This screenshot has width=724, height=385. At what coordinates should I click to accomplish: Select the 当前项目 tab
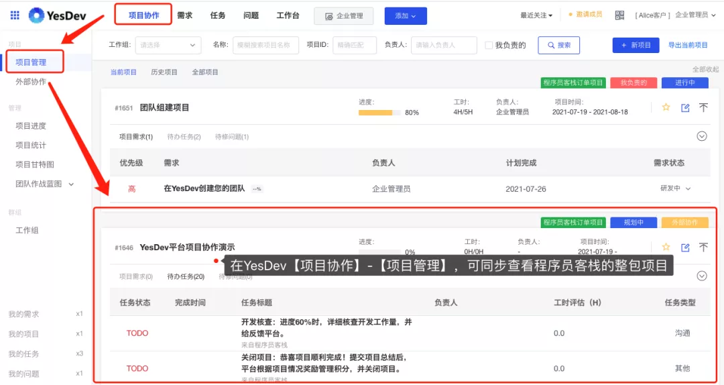(x=123, y=72)
